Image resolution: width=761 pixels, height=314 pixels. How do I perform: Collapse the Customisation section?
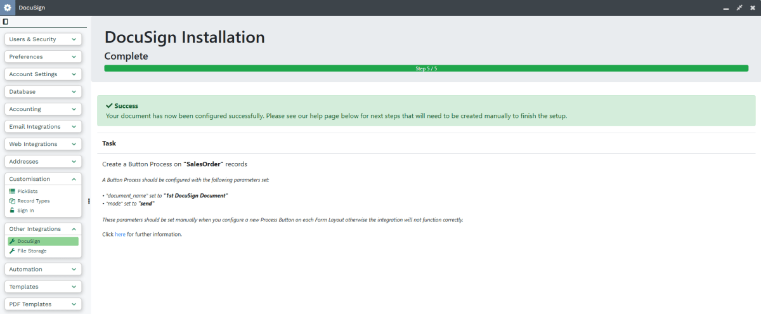(43, 179)
